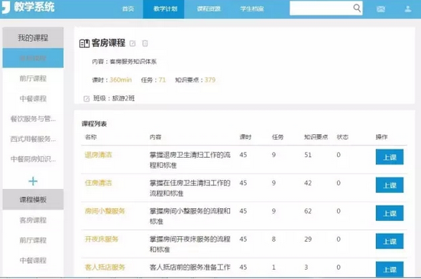Click the 班级:旅游2班 text
The width and height of the screenshot is (421, 279).
[x=114, y=98]
